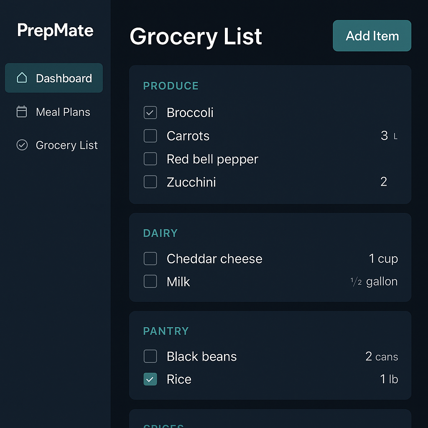Viewport: 428px width, 428px height.
Task: Click the Grocery List page title
Action: point(196,37)
